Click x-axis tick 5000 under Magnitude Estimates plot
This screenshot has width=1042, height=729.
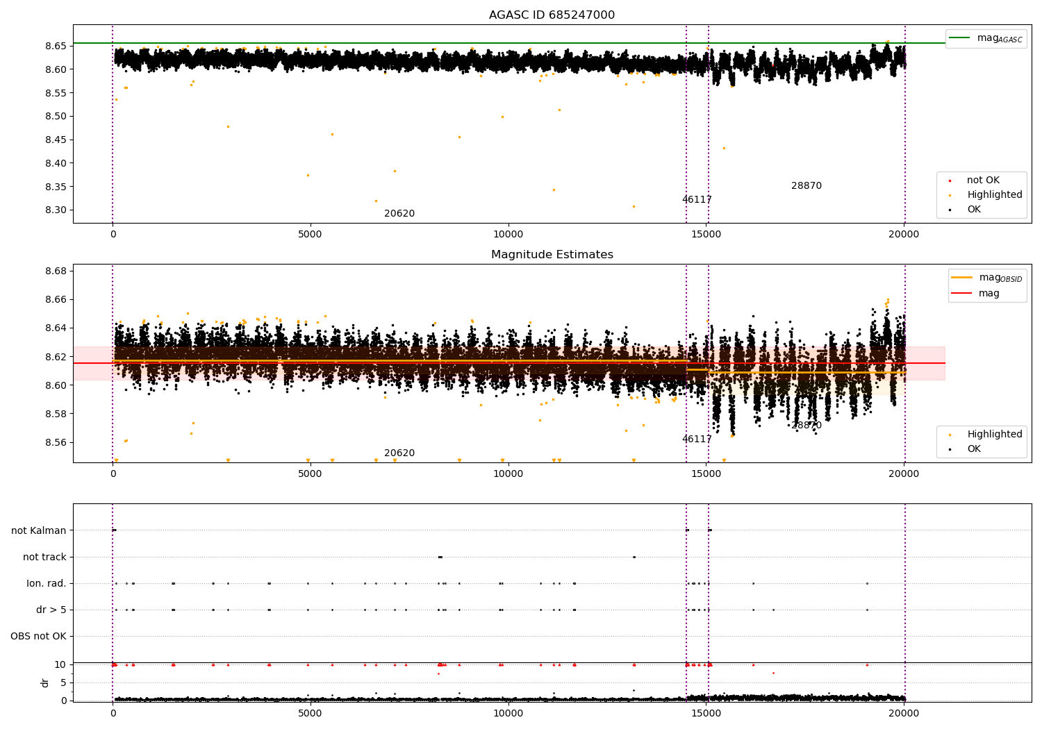311,474
